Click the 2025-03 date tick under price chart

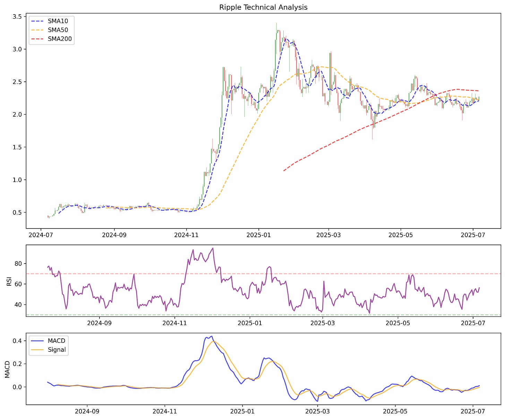[328, 235]
